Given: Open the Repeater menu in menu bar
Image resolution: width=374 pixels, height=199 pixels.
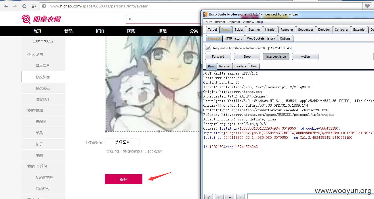Looking at the screenshot, I should point(234,22).
